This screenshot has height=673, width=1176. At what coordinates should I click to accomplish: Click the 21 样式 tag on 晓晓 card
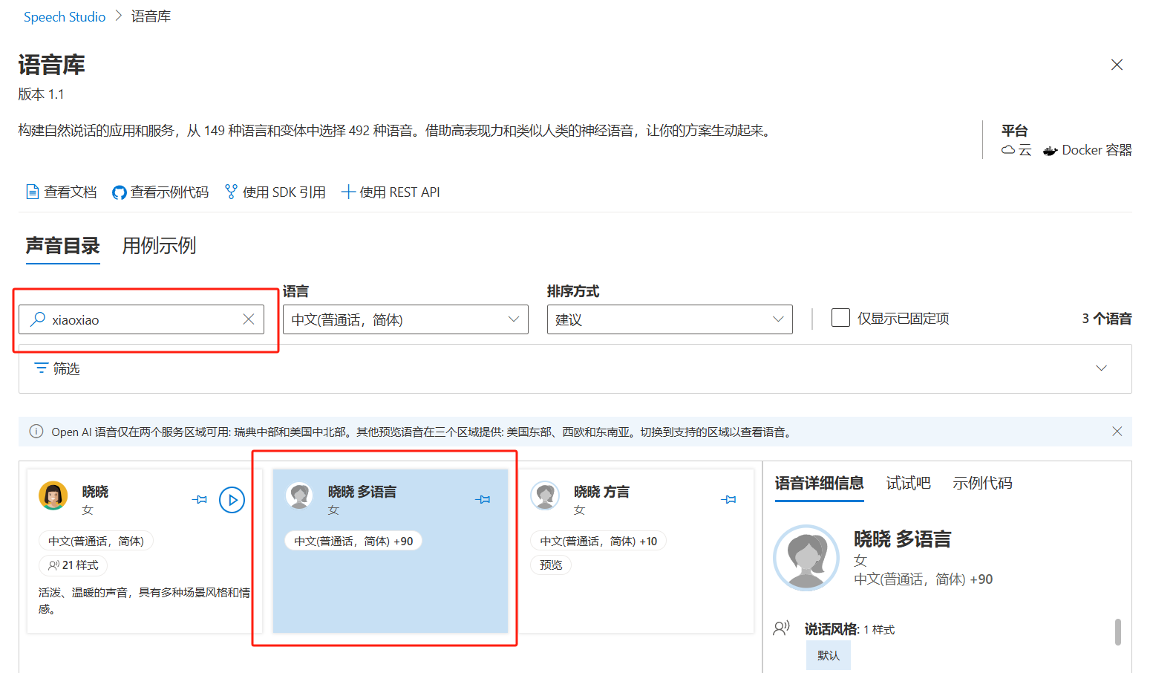(73, 565)
